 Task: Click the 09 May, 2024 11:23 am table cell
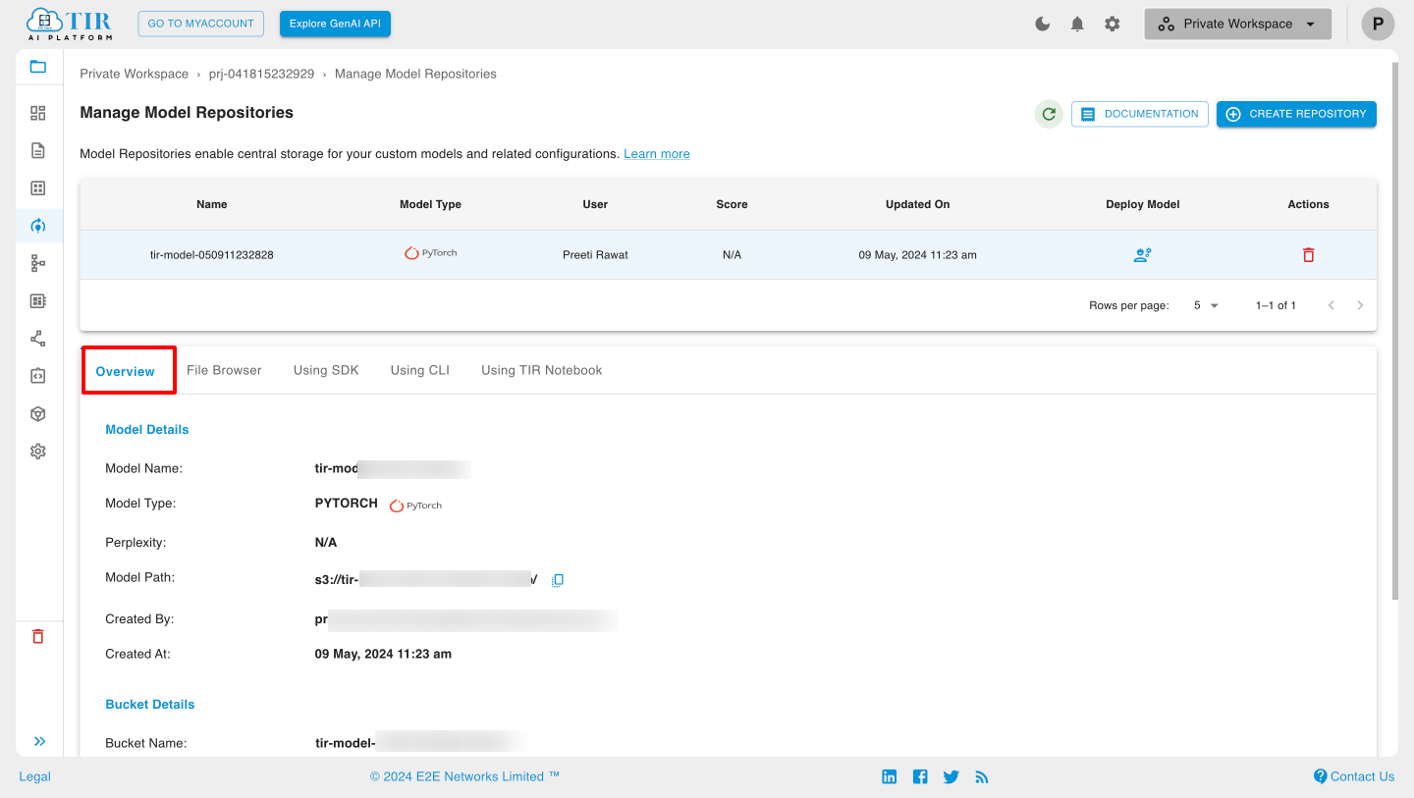917,255
